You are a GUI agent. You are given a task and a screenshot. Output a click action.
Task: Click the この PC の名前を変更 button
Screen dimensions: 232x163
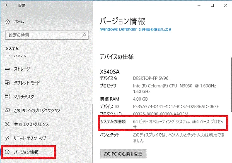(x=123, y=154)
